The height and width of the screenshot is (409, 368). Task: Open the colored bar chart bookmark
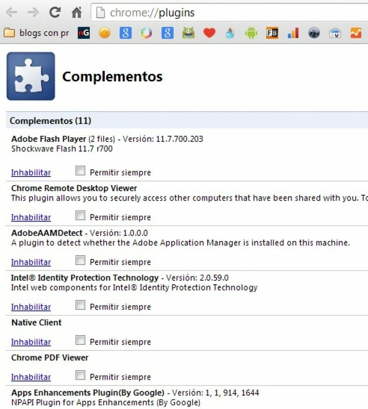(293, 33)
